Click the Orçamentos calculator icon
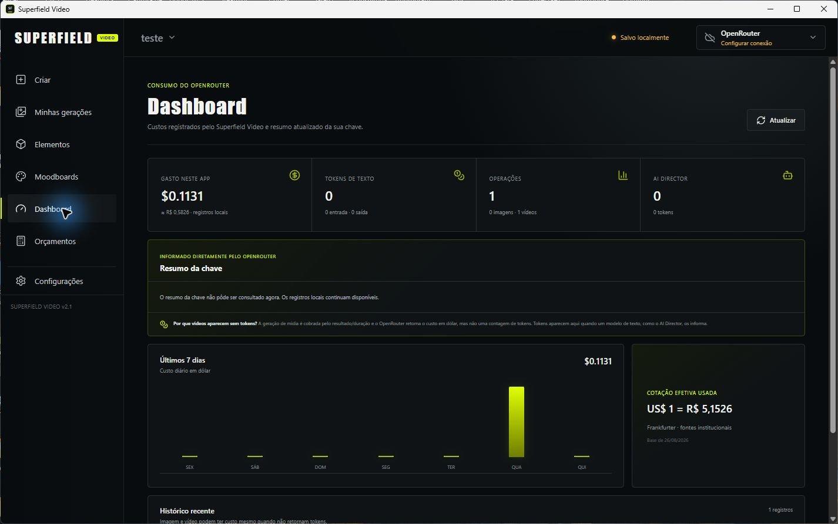Viewport: 838px width, 524px height. coord(21,241)
